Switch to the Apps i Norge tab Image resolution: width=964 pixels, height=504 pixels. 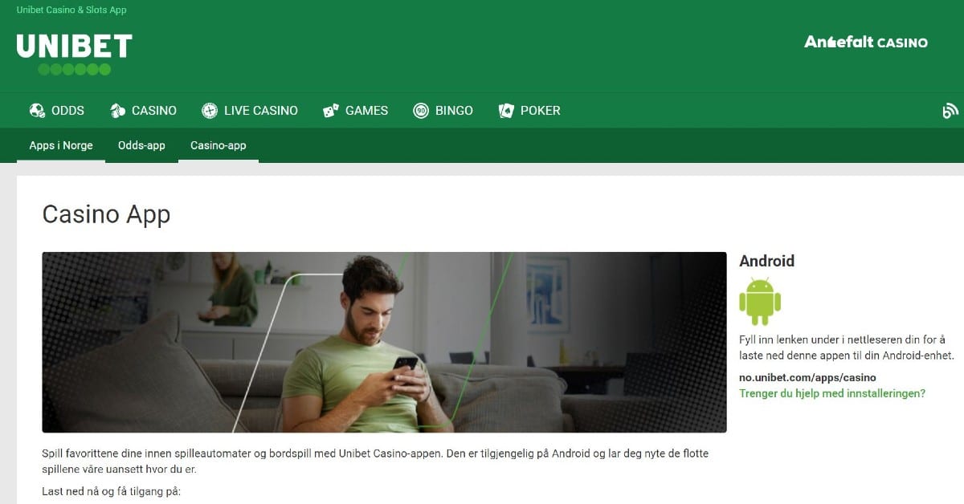pyautogui.click(x=61, y=145)
